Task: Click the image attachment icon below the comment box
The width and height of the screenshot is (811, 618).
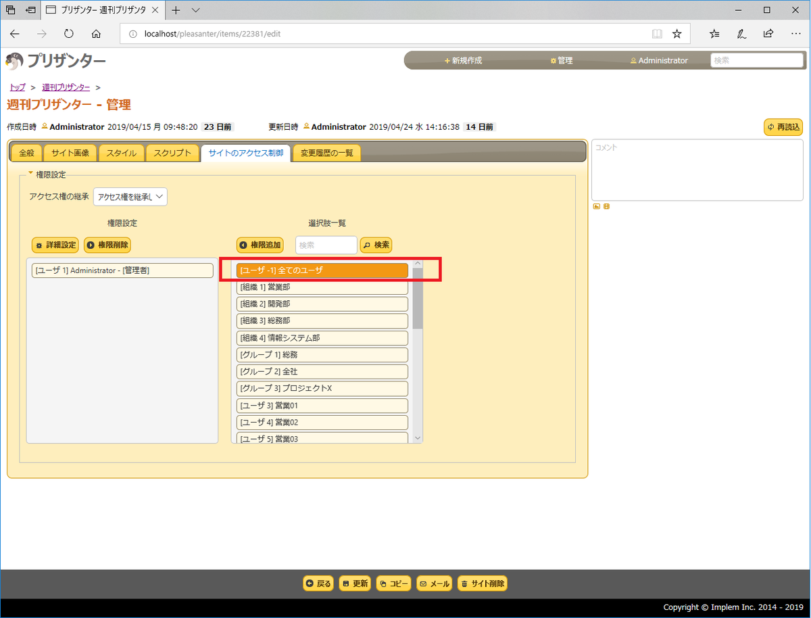Action: click(x=597, y=206)
